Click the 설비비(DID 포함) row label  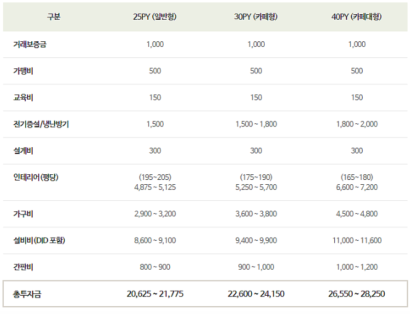click(x=39, y=240)
